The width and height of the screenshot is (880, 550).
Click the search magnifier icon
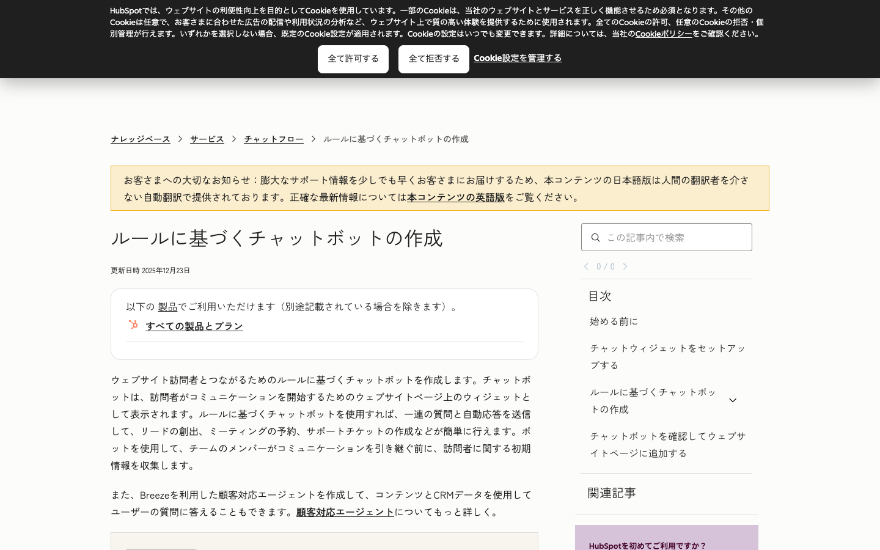pyautogui.click(x=596, y=237)
